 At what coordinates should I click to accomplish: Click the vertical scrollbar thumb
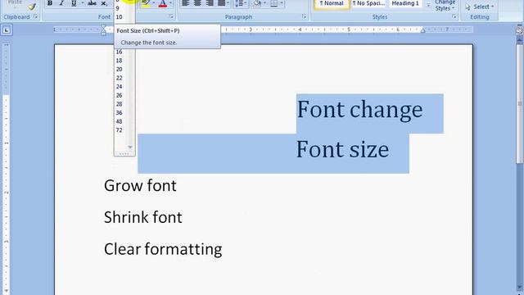pyautogui.click(x=520, y=103)
